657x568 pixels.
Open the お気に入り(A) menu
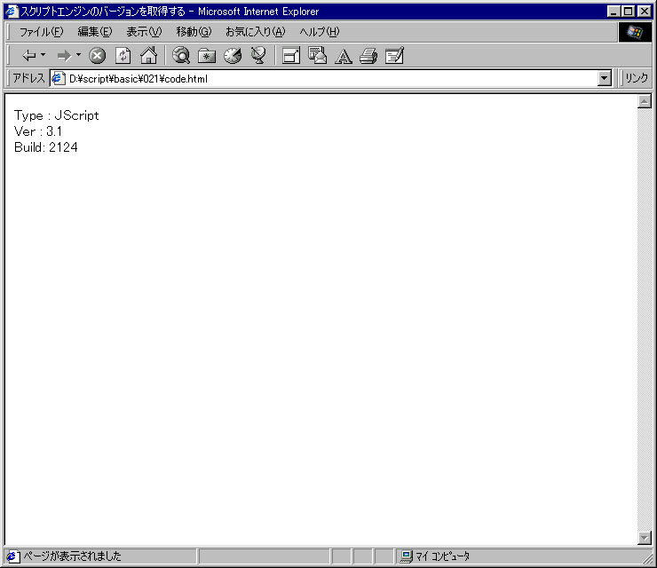coord(255,32)
